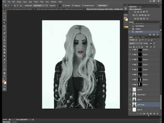Click the Brightness/Contrast adjustment icon
Viewport: 164px width, 123px height.
(135, 12)
